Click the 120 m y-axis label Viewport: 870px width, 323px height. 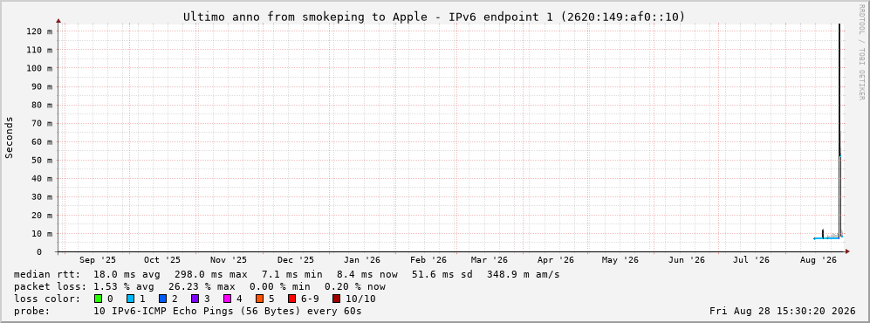click(x=39, y=31)
